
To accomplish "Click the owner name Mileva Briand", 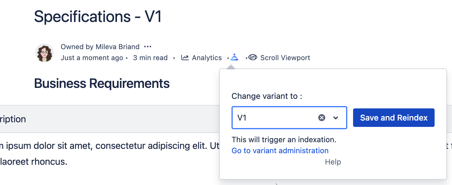I will coord(117,47).
